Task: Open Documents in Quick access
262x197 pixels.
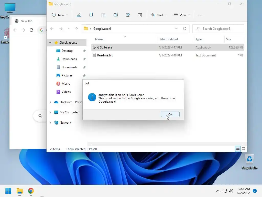Action: click(x=69, y=67)
